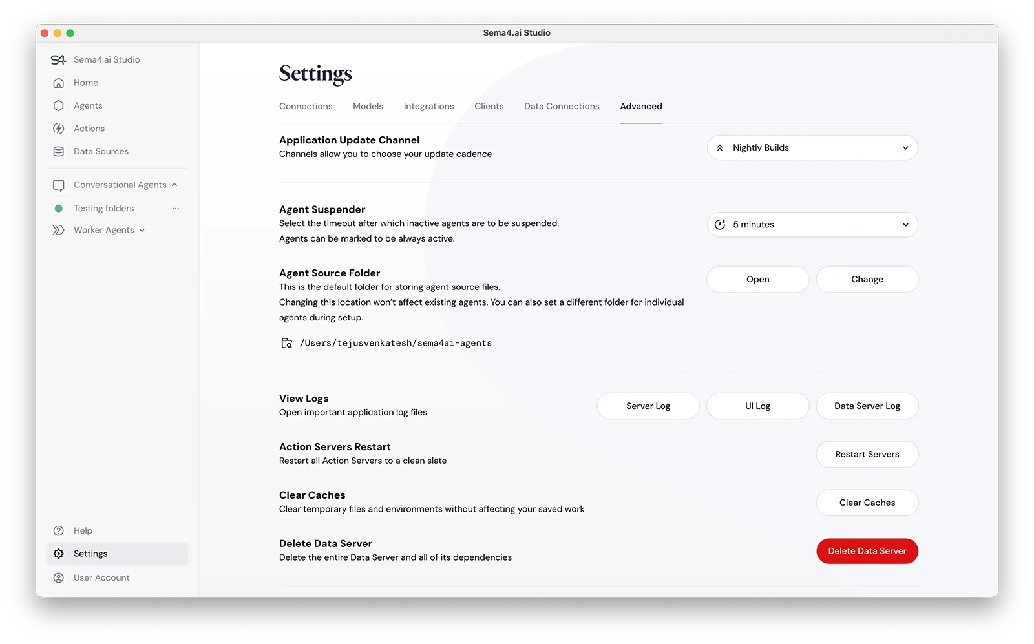The width and height of the screenshot is (1034, 644).
Task: Click the Worker Agents icon
Action: [x=59, y=230]
